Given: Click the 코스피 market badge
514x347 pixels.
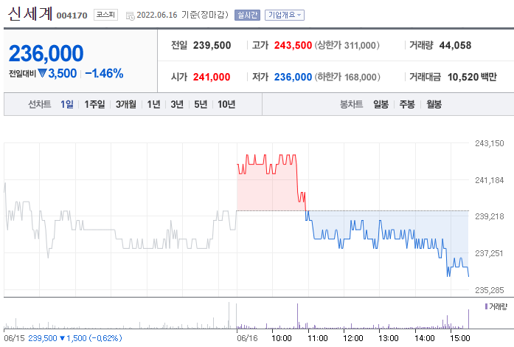Looking at the screenshot, I should (x=105, y=15).
